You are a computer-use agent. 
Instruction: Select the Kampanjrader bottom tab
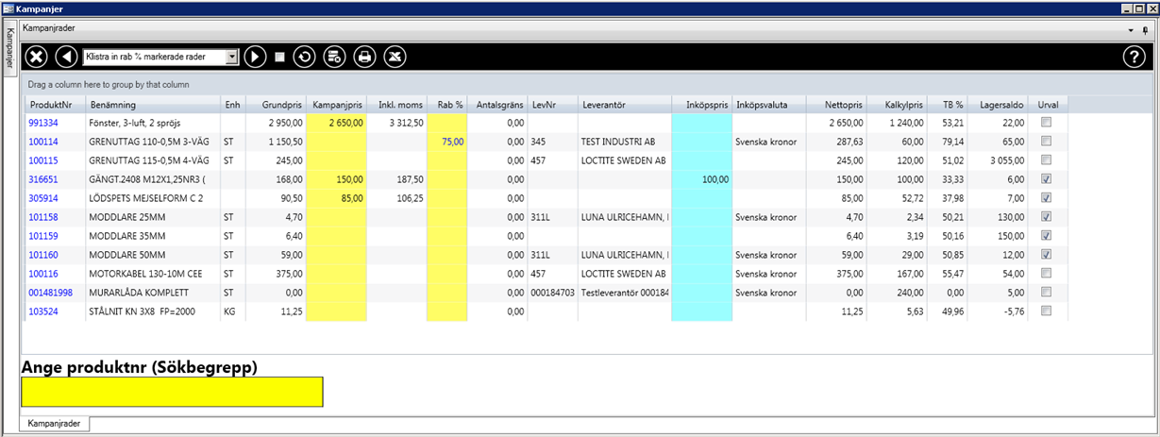[x=56, y=424]
